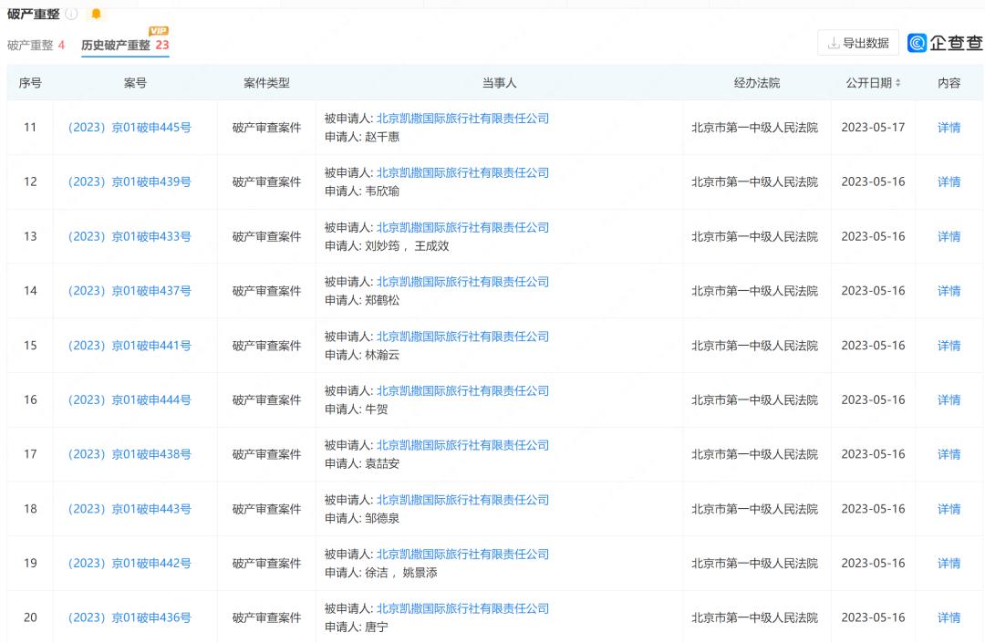Click company name link in row 11

pyautogui.click(x=462, y=119)
